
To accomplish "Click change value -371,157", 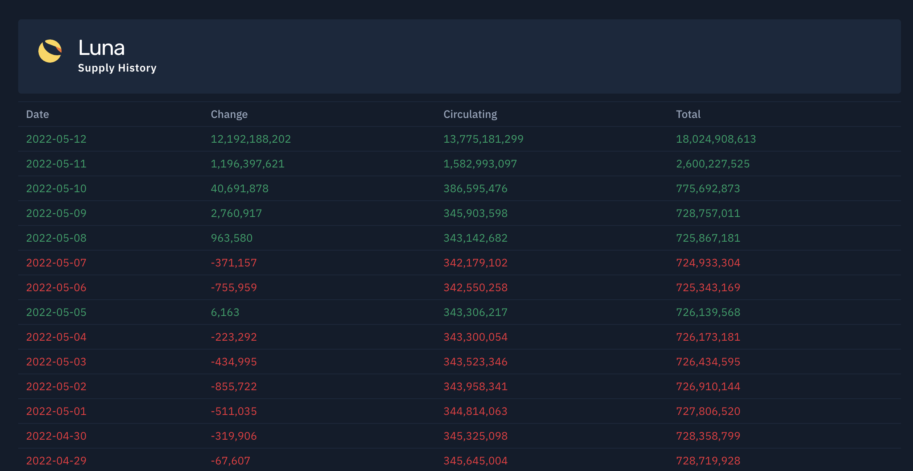I will (234, 263).
